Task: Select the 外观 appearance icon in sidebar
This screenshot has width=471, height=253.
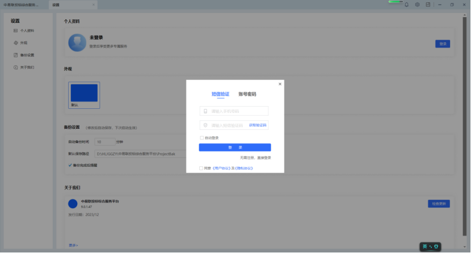Action: 16,43
